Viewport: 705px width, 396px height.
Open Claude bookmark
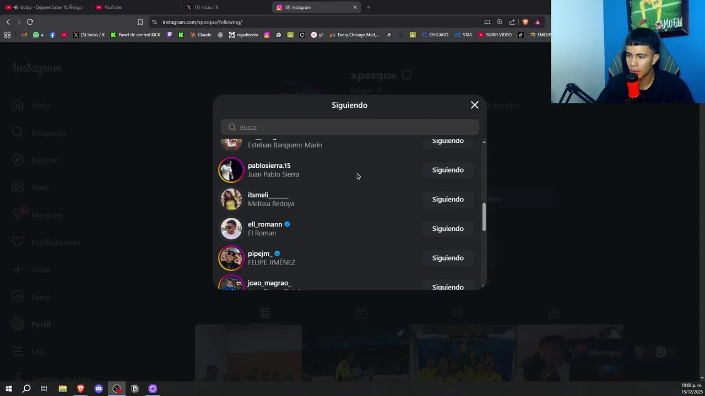tap(200, 35)
